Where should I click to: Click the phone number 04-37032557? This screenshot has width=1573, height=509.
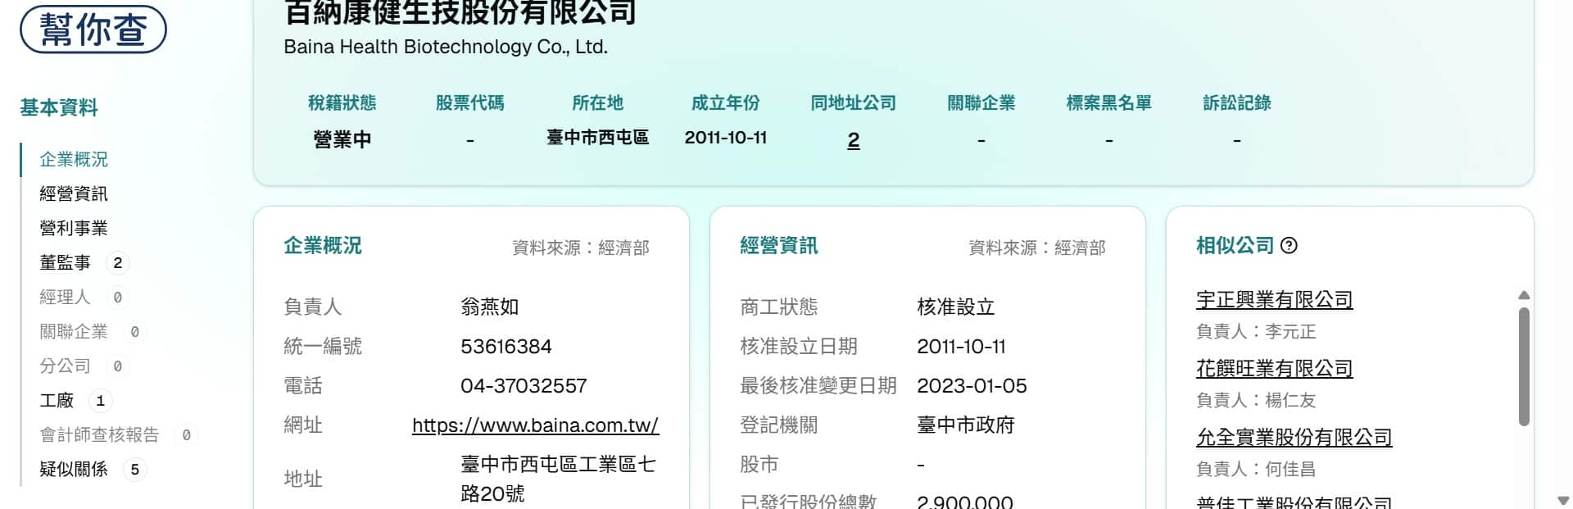pos(524,386)
